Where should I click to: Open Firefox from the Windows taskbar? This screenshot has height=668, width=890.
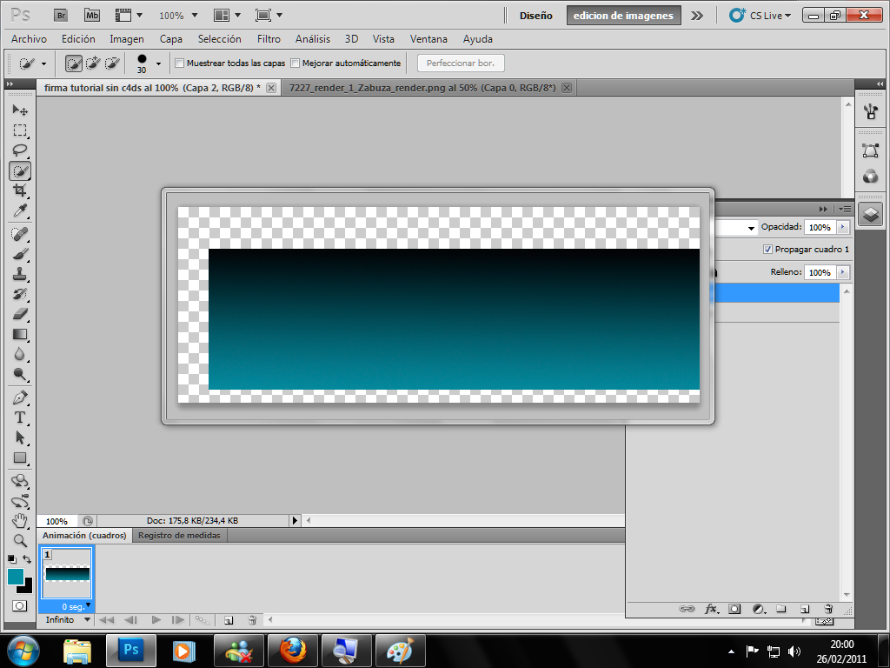[x=293, y=650]
